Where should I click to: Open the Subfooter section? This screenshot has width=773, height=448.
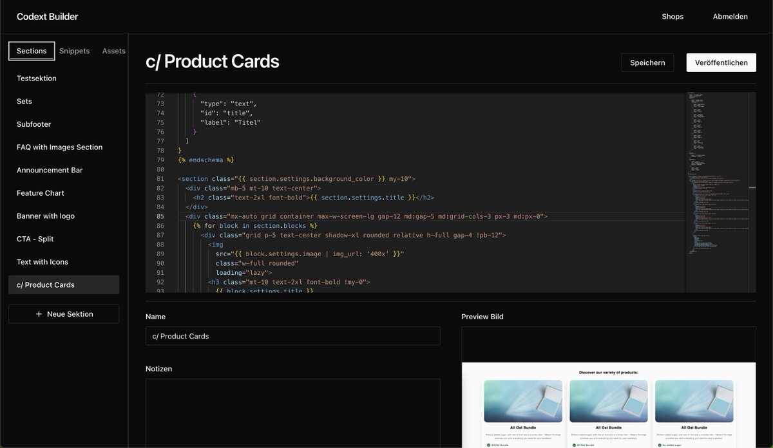[x=64, y=124]
